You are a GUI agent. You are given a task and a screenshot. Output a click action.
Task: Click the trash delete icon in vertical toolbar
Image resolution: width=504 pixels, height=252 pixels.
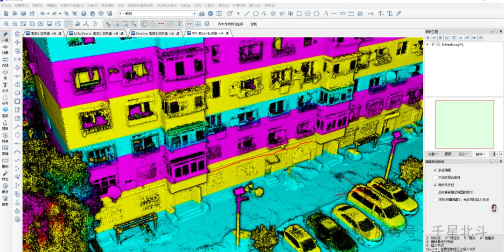click(x=17, y=34)
